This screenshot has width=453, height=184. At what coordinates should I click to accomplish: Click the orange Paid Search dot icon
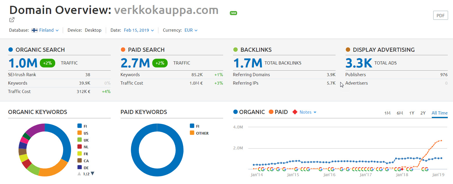(123, 50)
